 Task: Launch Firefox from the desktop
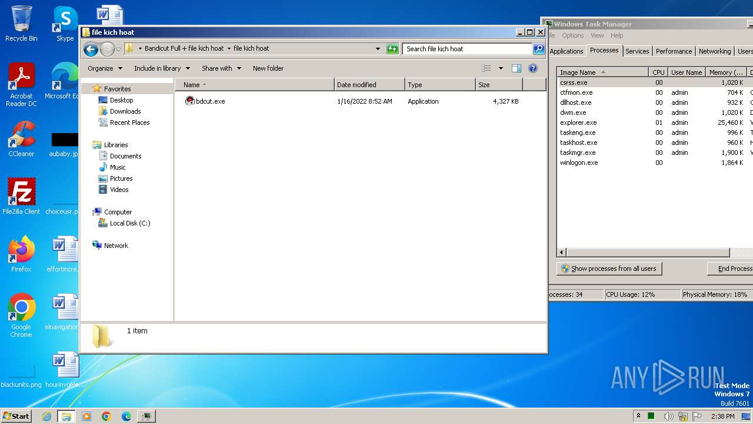coord(21,254)
